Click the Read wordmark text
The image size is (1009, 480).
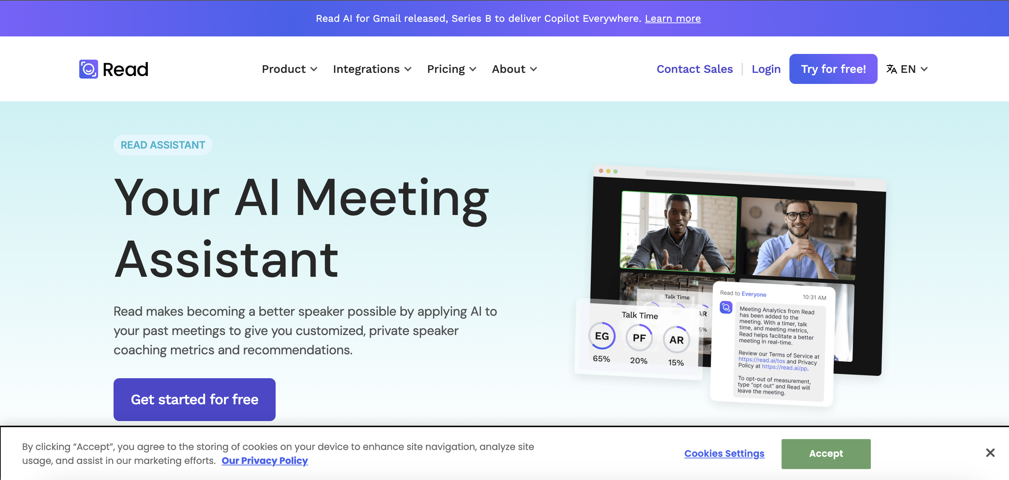[125, 69]
